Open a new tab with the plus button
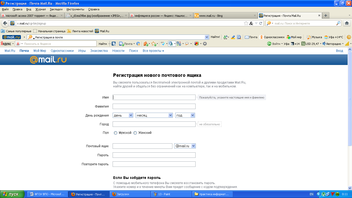Image resolution: width=352 pixels, height=198 pixels. point(326,15)
